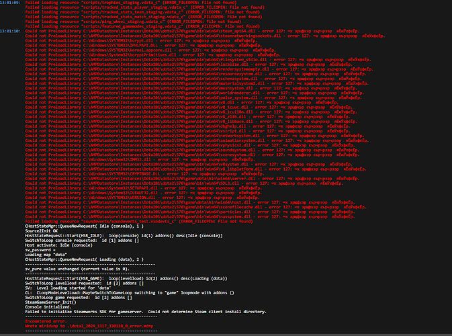Click the v8system.dll error line
452x336 pixels.
click(x=189, y=165)
